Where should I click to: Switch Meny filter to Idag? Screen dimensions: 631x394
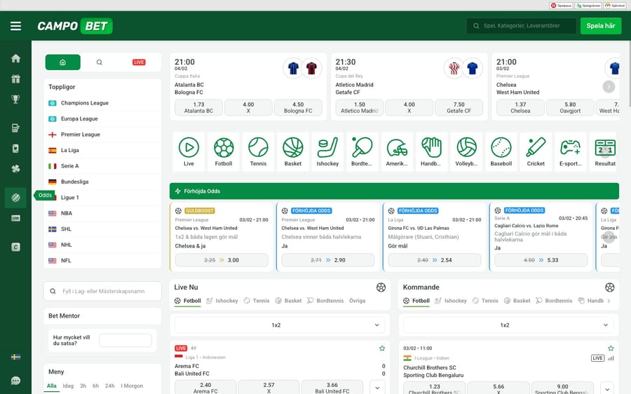68,386
